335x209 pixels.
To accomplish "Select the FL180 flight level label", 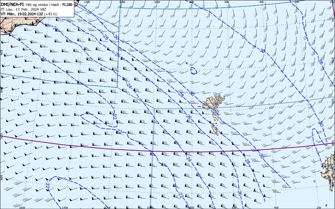I will [x=67, y=5].
